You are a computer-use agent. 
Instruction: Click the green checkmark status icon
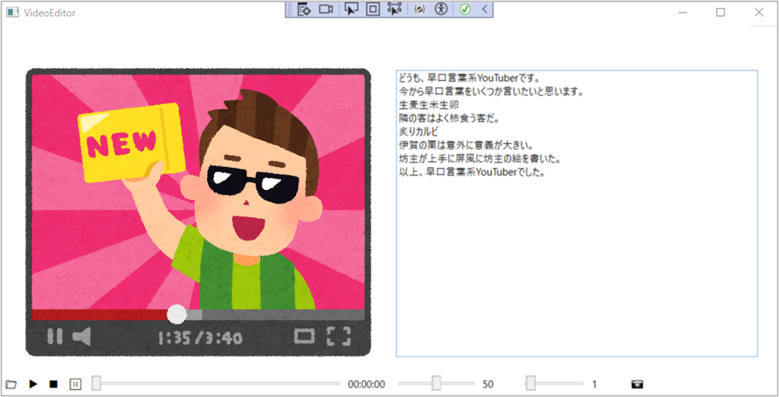tap(465, 9)
